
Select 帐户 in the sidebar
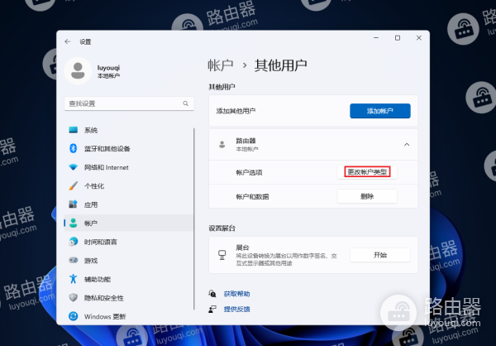coord(129,223)
